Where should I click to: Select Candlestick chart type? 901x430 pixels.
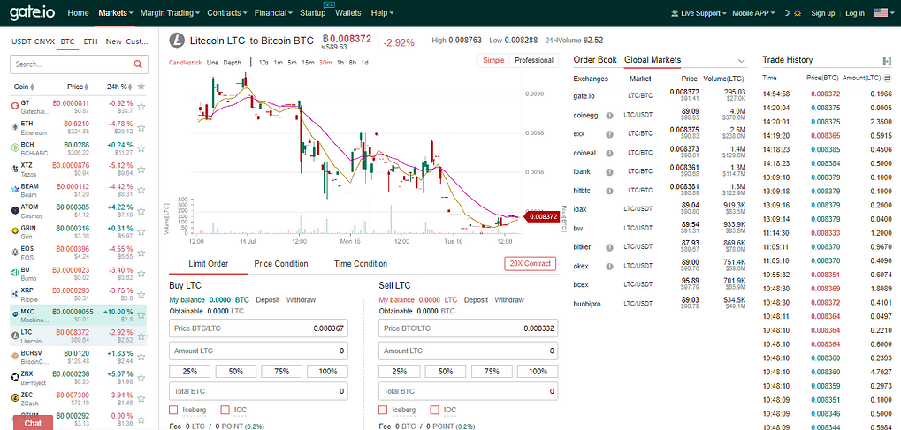(x=185, y=63)
